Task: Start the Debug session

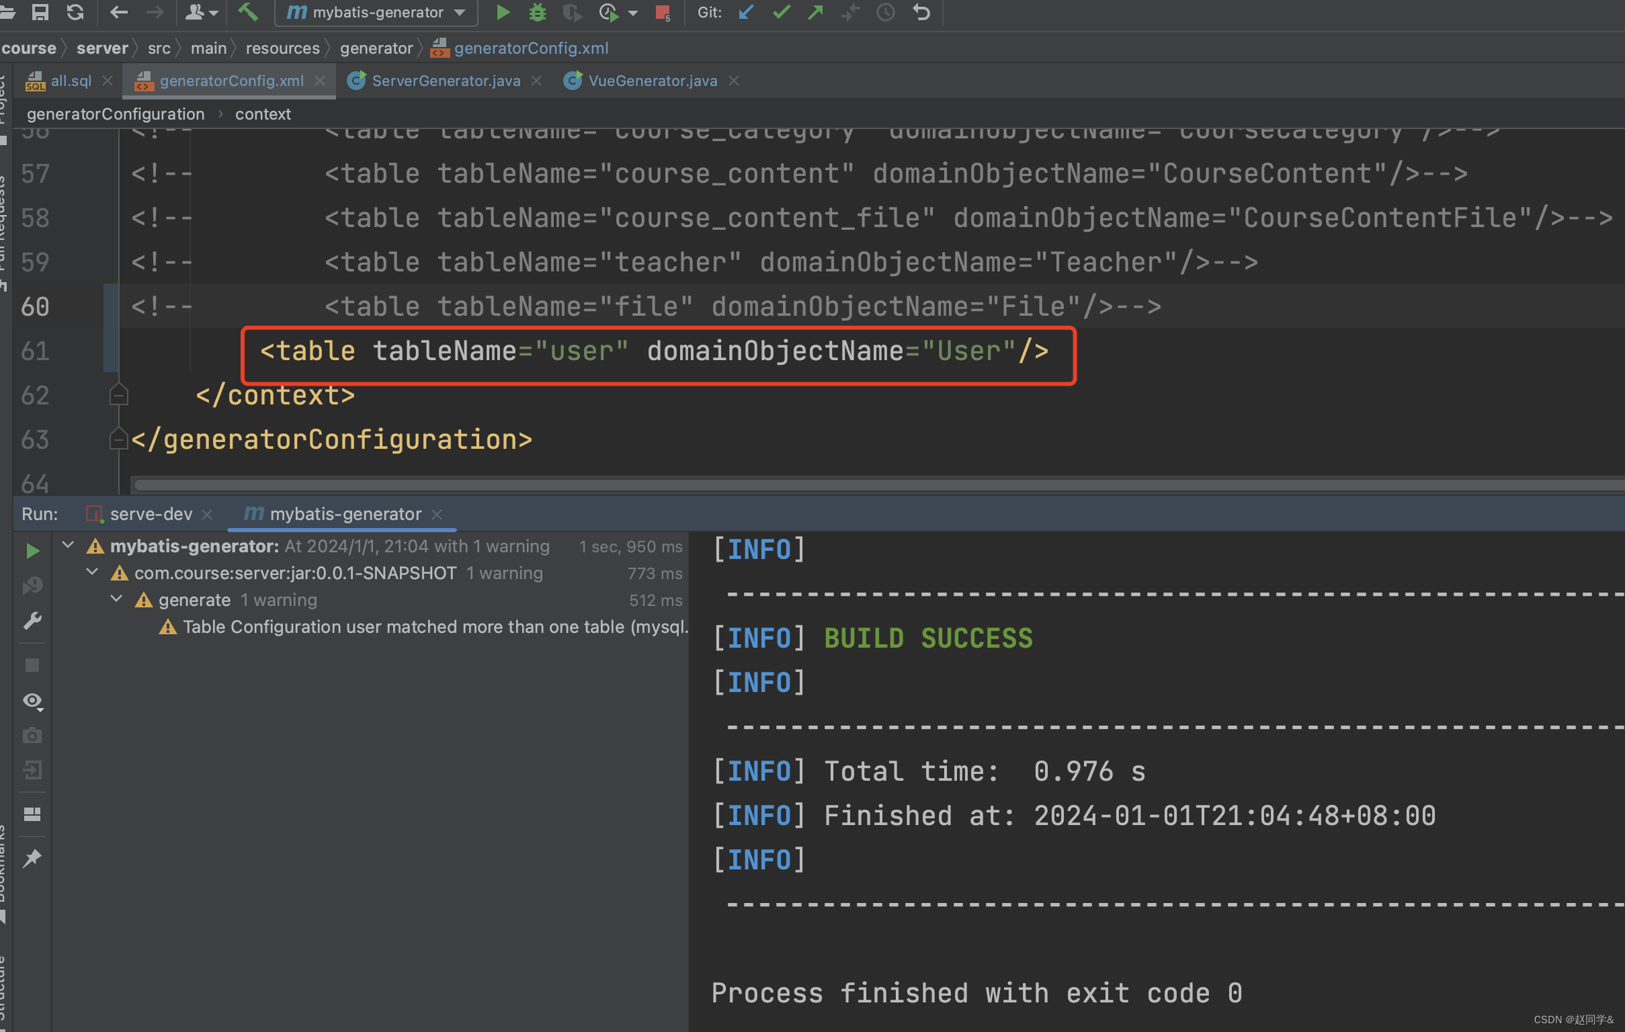Action: pos(537,12)
